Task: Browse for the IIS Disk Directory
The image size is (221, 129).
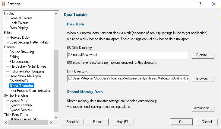Action: (x=203, y=55)
